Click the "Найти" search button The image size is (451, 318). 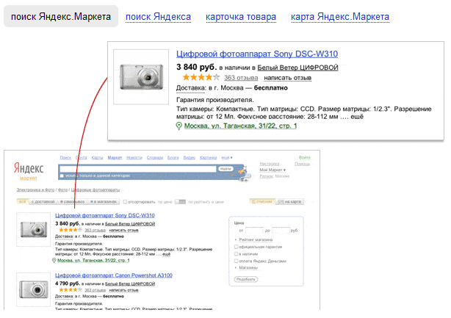[x=225, y=169]
